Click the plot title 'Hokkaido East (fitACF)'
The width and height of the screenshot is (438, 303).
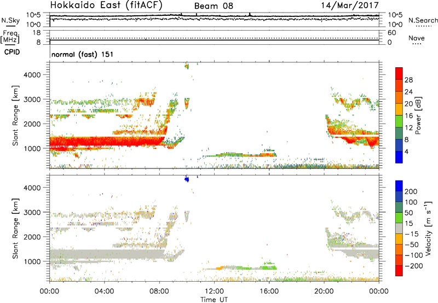(106, 5)
